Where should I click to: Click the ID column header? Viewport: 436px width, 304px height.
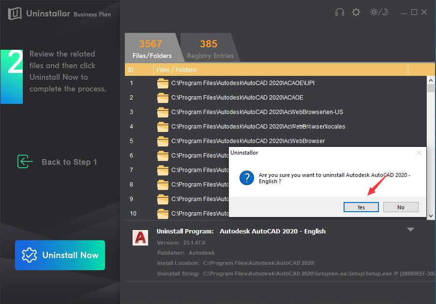point(131,70)
